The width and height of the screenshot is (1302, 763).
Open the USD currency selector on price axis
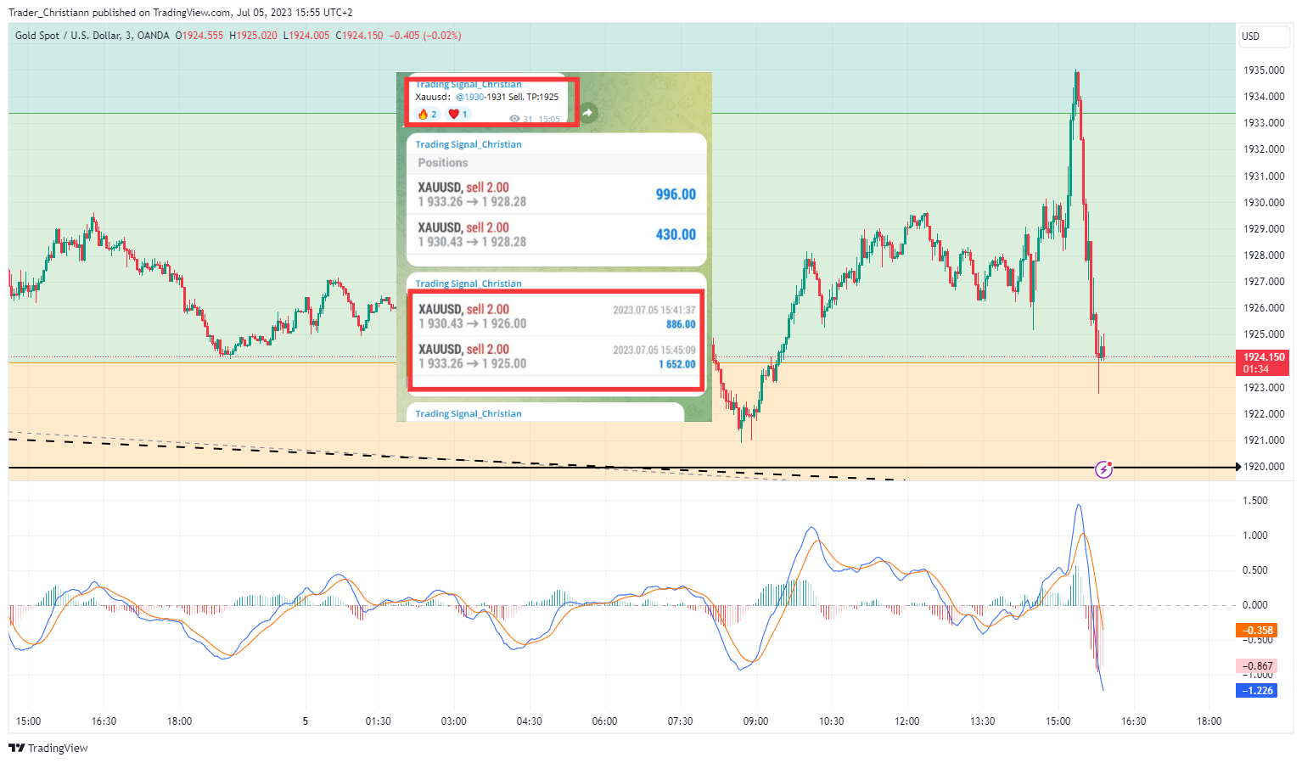[1263, 36]
